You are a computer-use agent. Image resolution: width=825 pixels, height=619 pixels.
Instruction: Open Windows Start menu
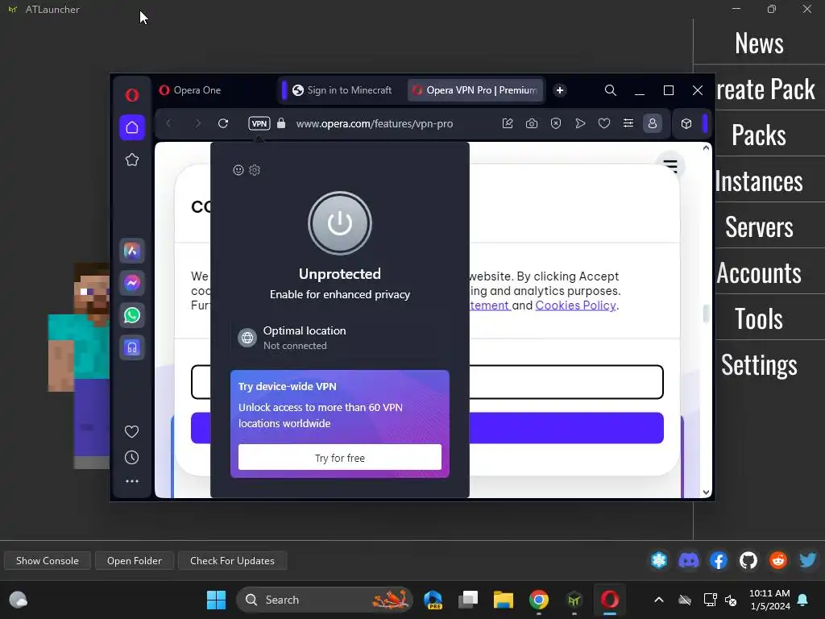tap(216, 600)
